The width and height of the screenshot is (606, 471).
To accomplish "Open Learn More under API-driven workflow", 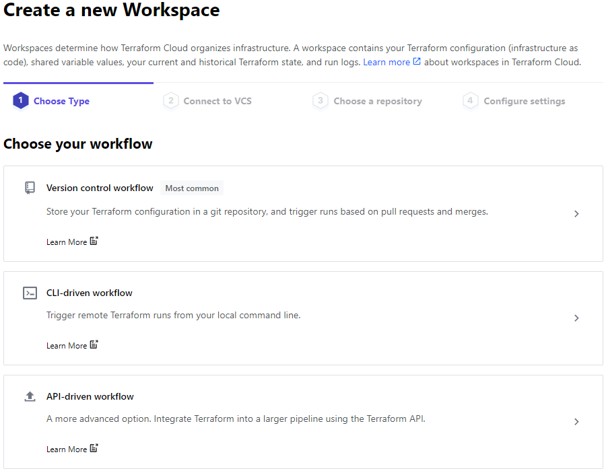I will click(x=67, y=449).
